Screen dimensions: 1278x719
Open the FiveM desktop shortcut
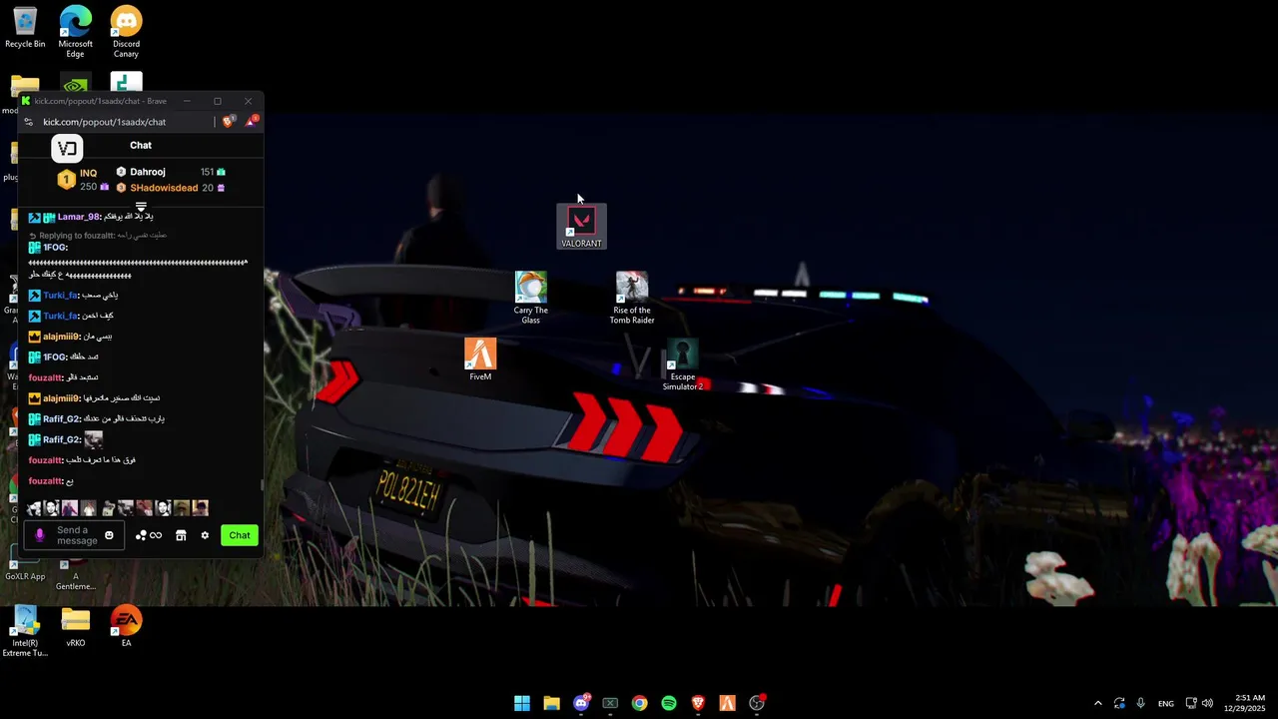click(x=480, y=359)
